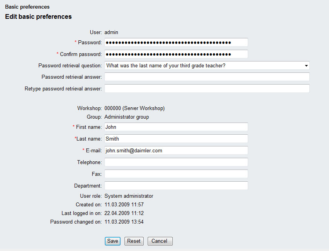
Task: Click the empty Telephone field
Action: pos(176,162)
